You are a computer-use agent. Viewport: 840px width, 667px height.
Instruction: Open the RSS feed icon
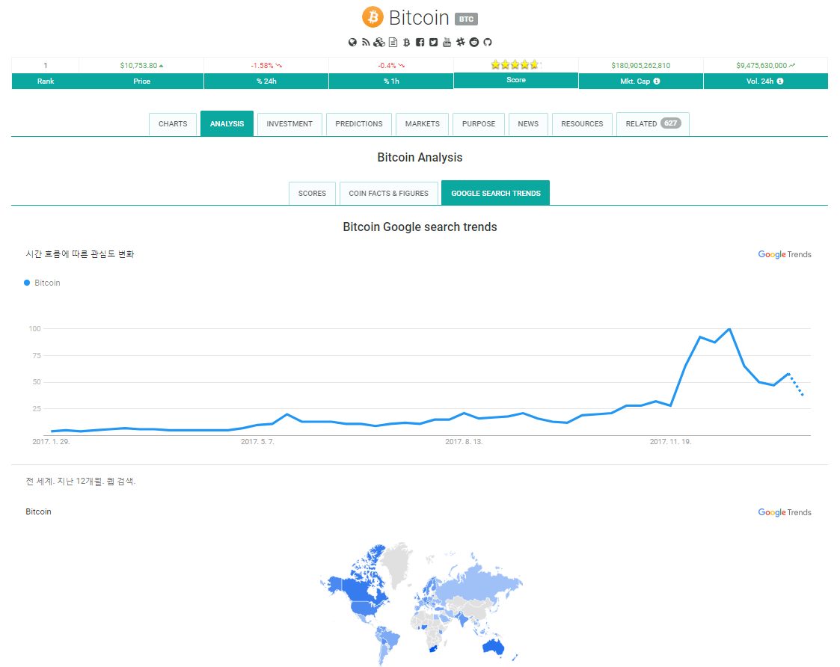(365, 43)
